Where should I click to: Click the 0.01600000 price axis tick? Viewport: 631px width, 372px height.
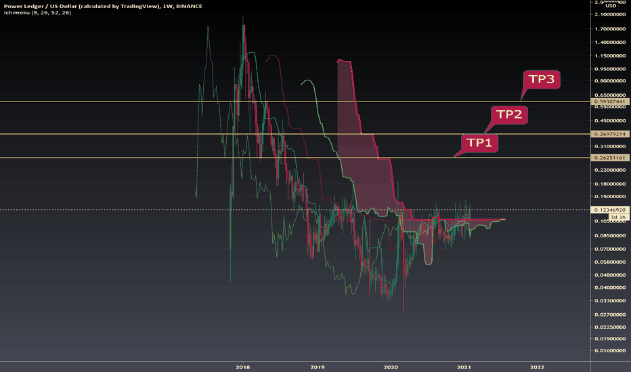click(x=610, y=350)
